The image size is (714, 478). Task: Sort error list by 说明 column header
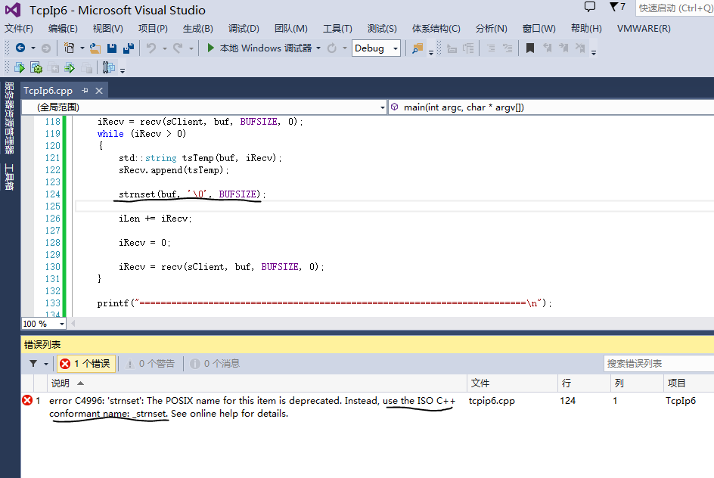coord(257,383)
